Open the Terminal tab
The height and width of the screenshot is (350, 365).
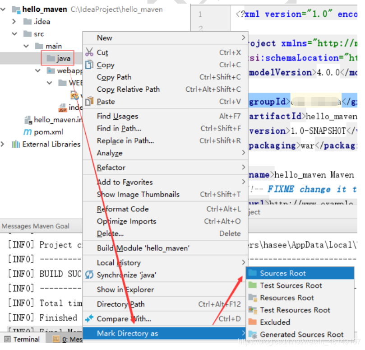click(23, 339)
